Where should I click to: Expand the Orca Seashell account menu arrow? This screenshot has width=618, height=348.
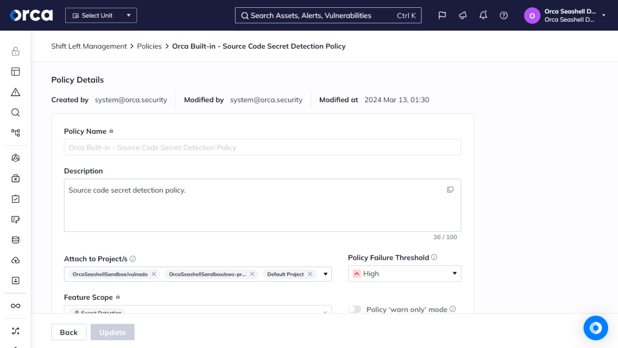(x=604, y=15)
